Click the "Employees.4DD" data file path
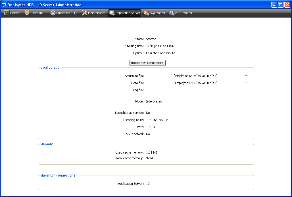 point(196,83)
